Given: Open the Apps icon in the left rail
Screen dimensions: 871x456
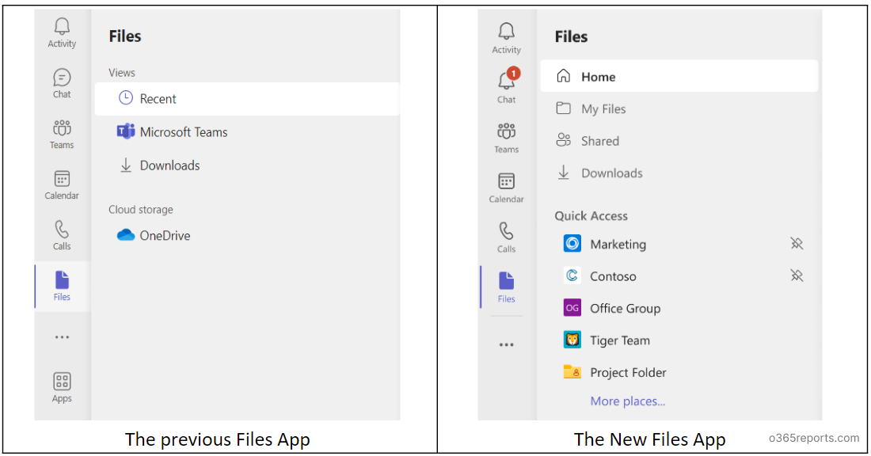Looking at the screenshot, I should click(x=62, y=387).
